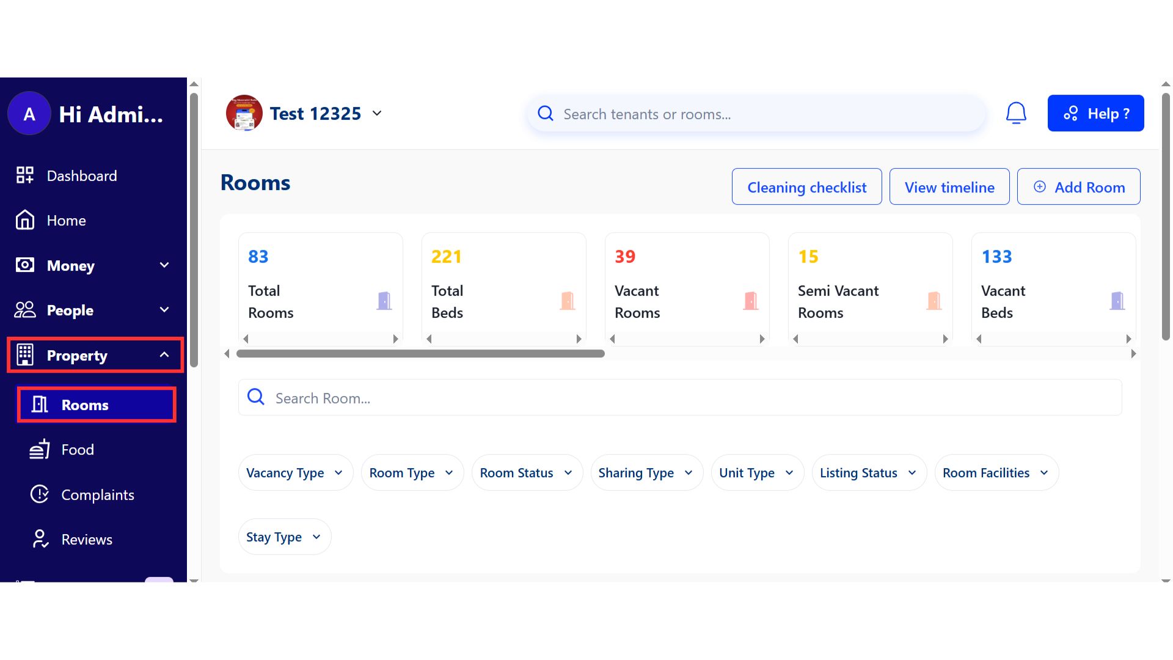Image resolution: width=1173 pixels, height=660 pixels.
Task: Click the Dashboard grid icon in sidebar
Action: tap(25, 175)
